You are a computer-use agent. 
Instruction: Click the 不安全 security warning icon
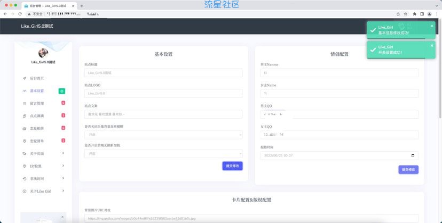[29, 14]
